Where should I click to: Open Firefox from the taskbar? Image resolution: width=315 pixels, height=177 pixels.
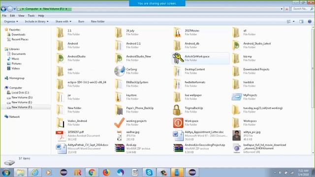106,173
